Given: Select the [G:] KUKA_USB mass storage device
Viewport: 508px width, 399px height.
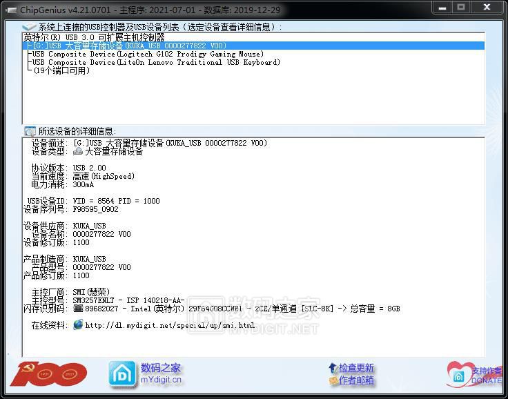Looking at the screenshot, I should point(254,46).
